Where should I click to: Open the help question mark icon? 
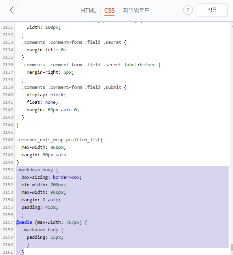[x=188, y=10]
